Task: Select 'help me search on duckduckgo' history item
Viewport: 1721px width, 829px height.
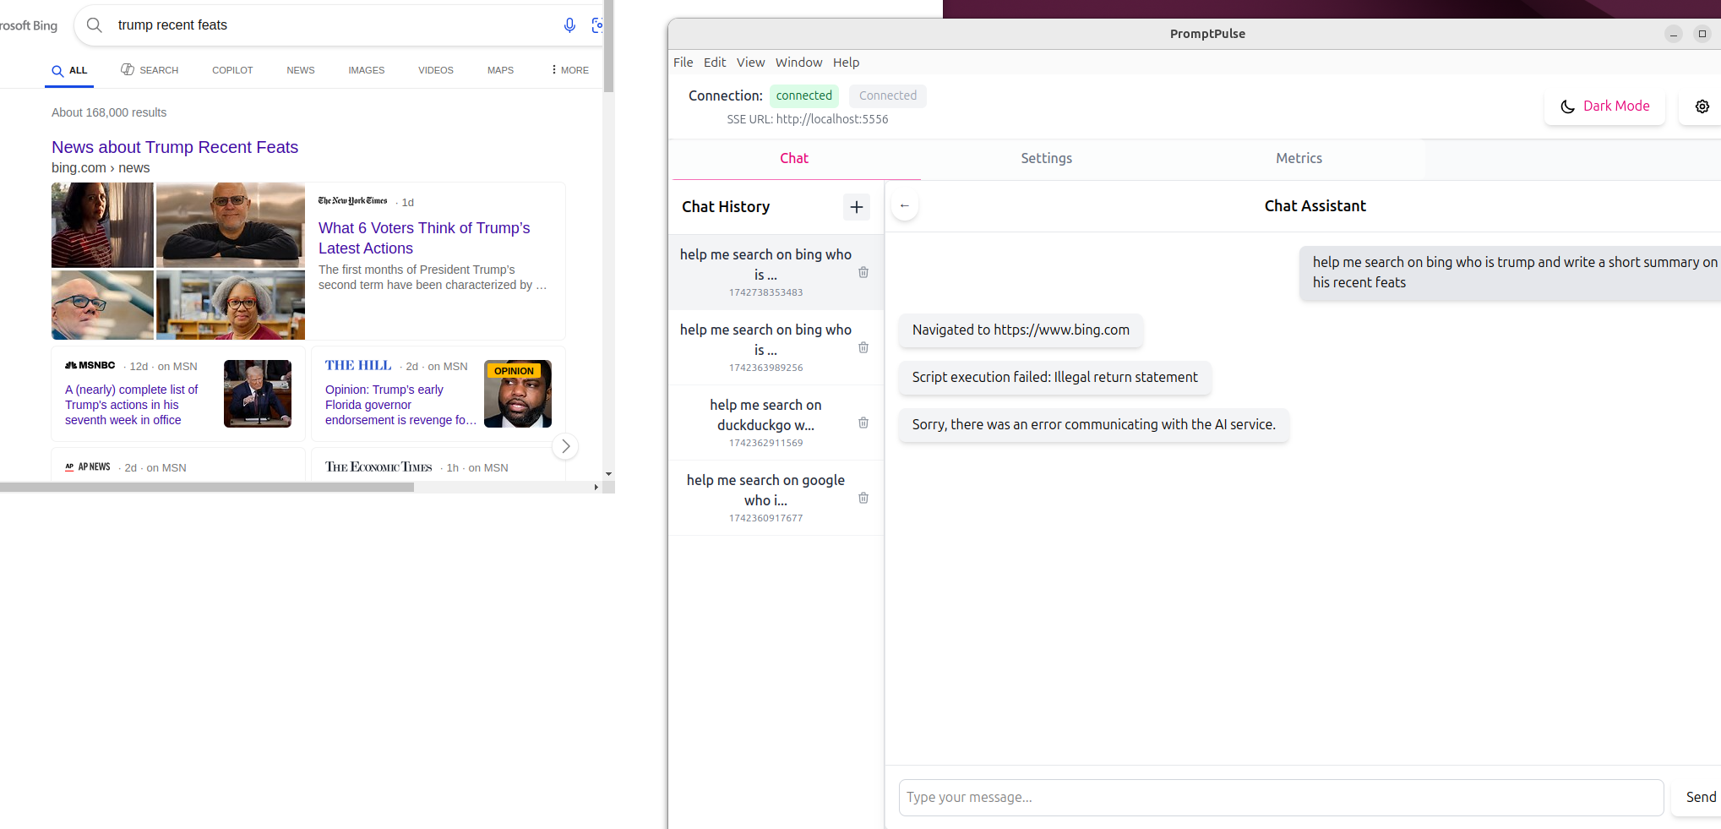Action: [765, 423]
